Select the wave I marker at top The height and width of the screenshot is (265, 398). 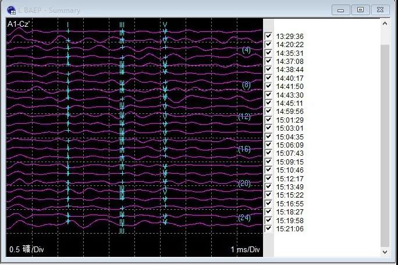pyautogui.click(x=67, y=25)
